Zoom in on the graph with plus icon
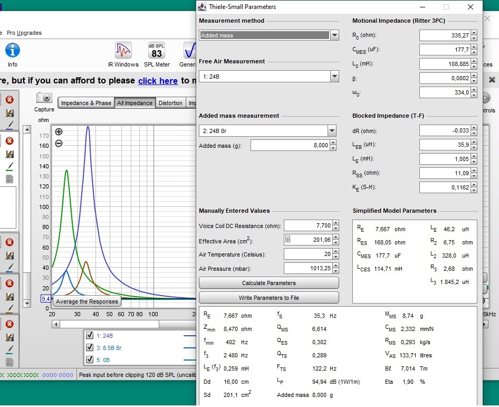Image resolution: width=499 pixels, height=407 pixels. coord(59,131)
